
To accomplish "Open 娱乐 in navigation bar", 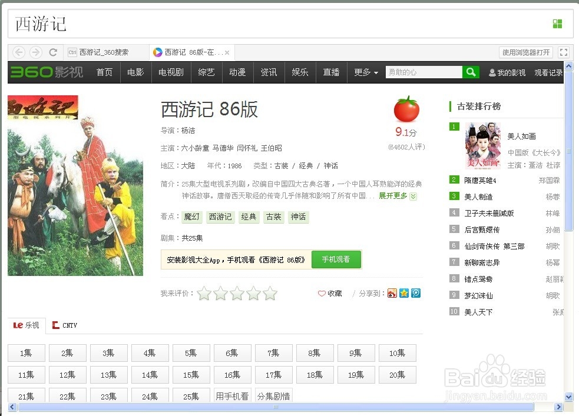I will coord(300,72).
